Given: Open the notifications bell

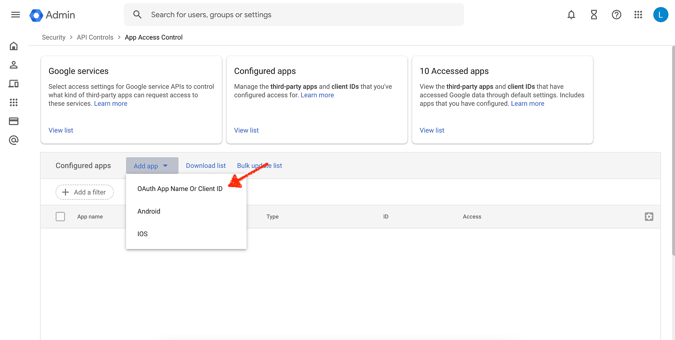Looking at the screenshot, I should tap(571, 15).
